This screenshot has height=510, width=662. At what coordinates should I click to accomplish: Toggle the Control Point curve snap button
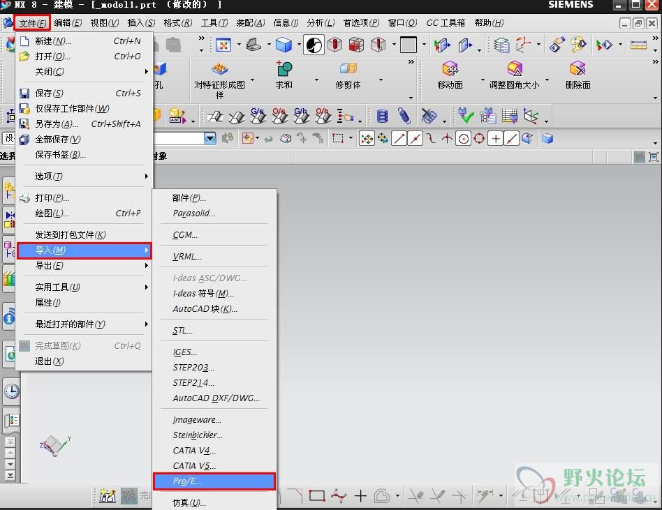(x=431, y=138)
